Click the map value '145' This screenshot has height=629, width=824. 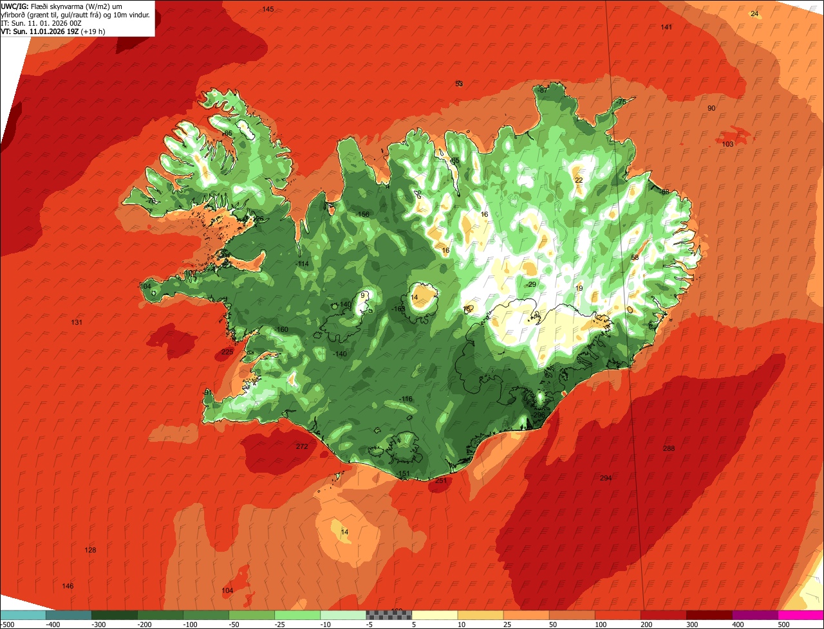[x=268, y=9]
